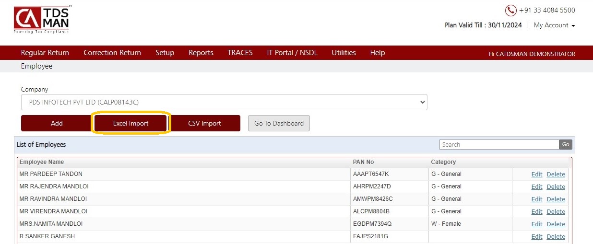Select the name MR RAVINDRA MANDLOI
This screenshot has height=244, width=593.
click(x=53, y=199)
